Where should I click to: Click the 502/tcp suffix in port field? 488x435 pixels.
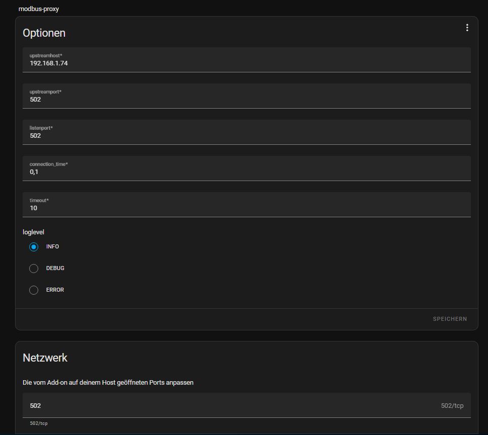(x=452, y=406)
